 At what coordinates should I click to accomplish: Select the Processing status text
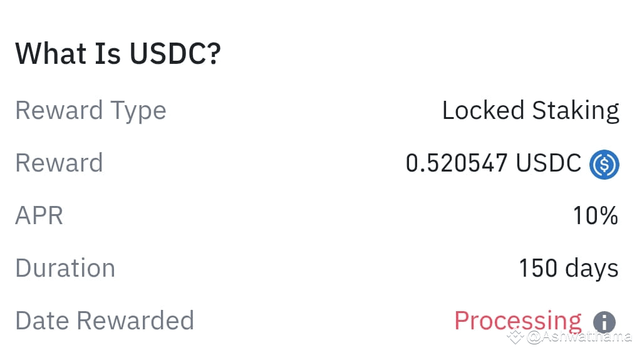pos(518,321)
